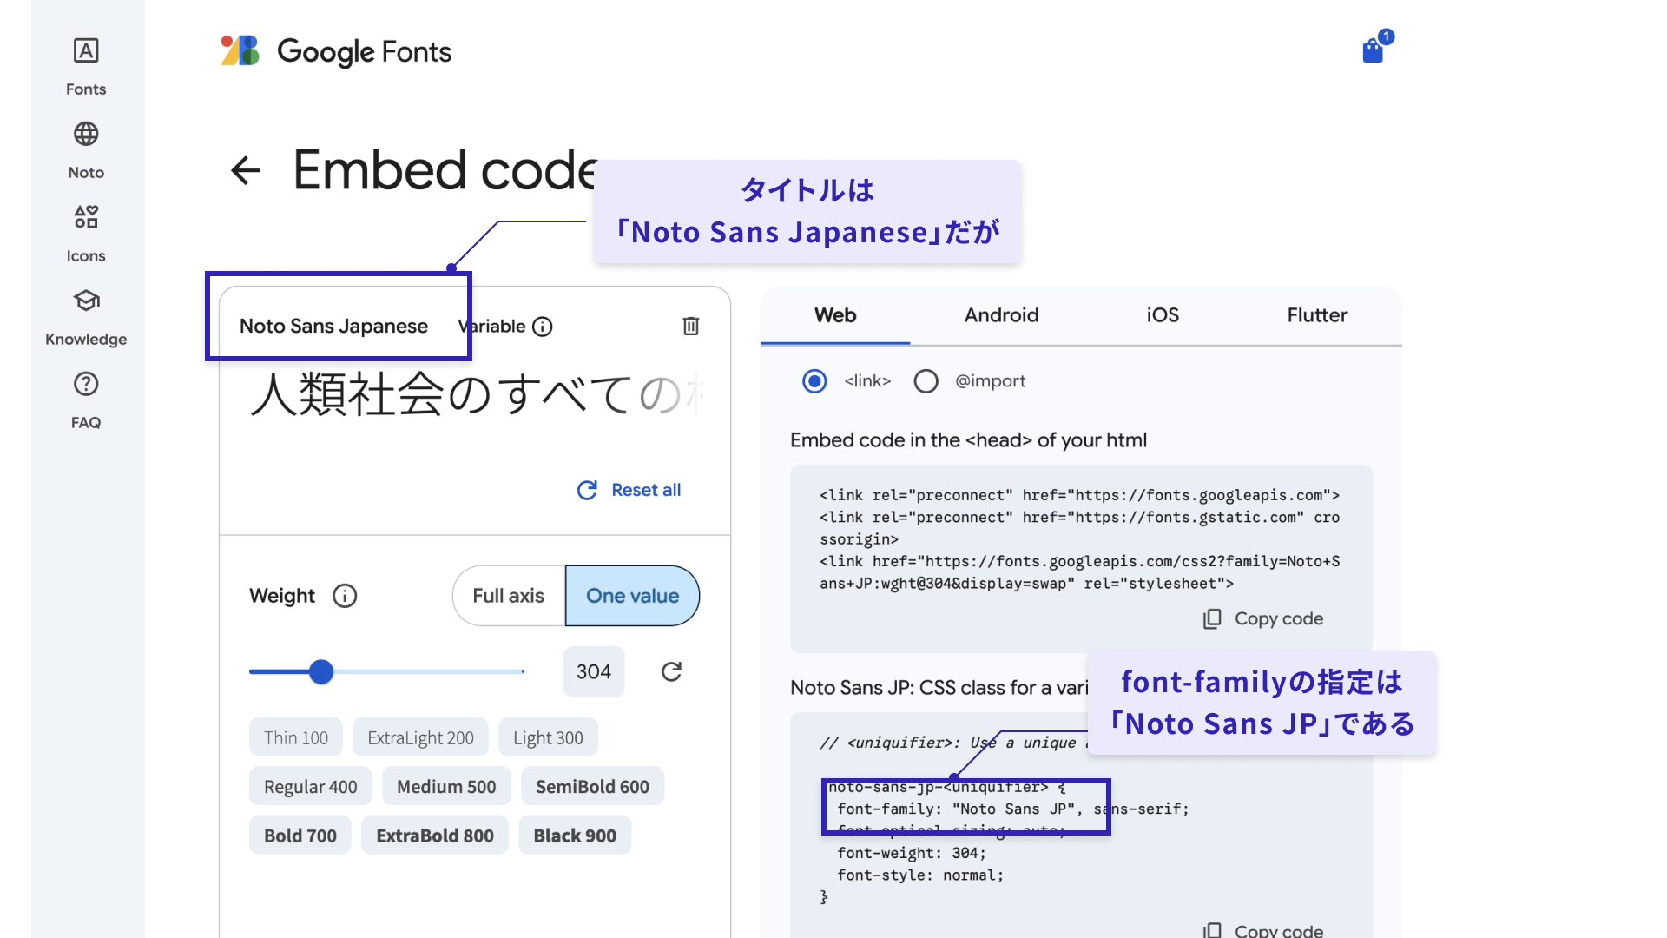The height and width of the screenshot is (938, 1667).
Task: Reset the weight value with refresh icon
Action: (x=671, y=671)
